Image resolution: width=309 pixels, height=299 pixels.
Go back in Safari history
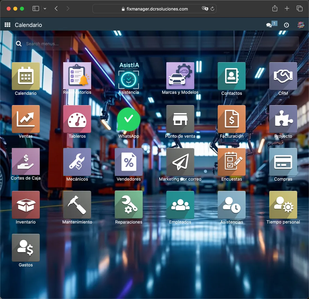(56, 8)
